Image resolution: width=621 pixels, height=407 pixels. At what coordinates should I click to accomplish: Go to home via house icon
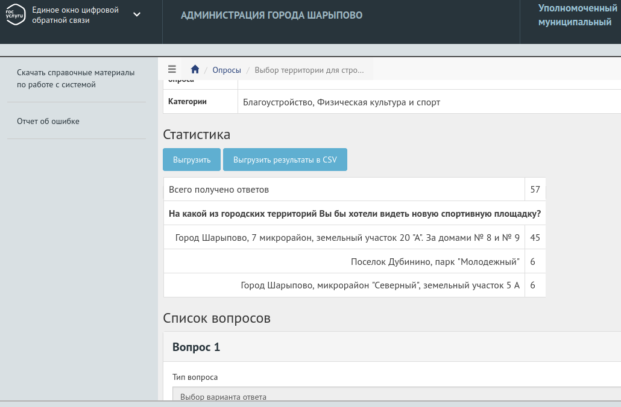click(195, 69)
